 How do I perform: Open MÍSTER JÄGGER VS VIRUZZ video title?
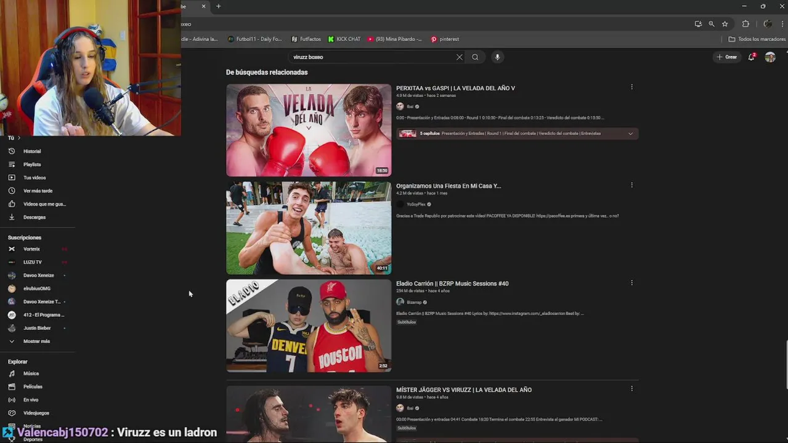(x=464, y=389)
